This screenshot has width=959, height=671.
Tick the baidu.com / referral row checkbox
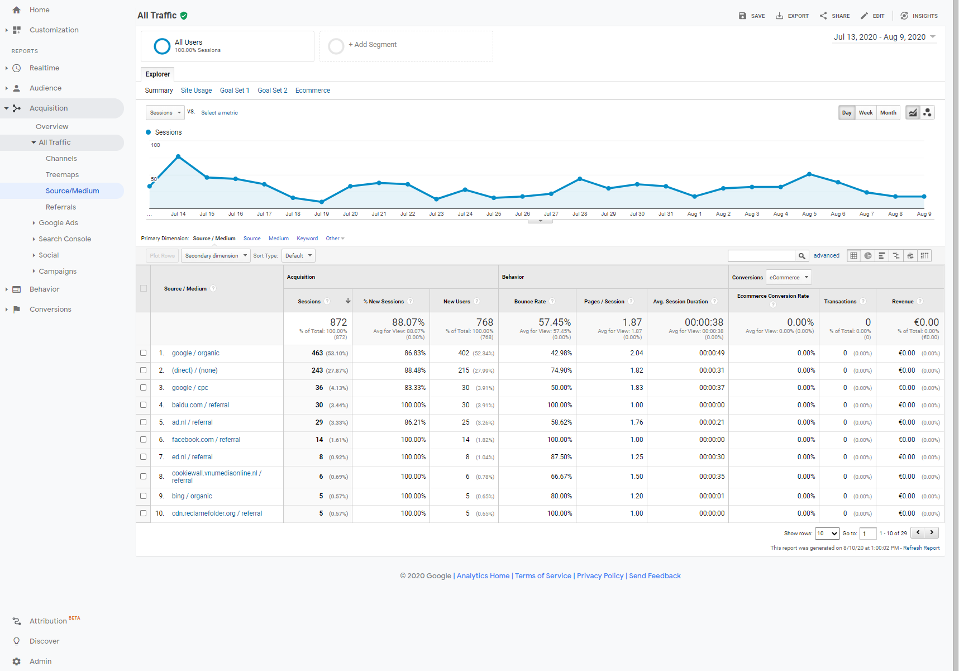coord(144,405)
